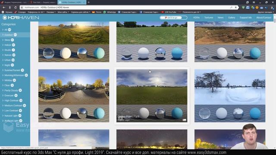The height and width of the screenshot is (155, 276).
Task: Click the green shield extension icon
Action: click(243, 8)
